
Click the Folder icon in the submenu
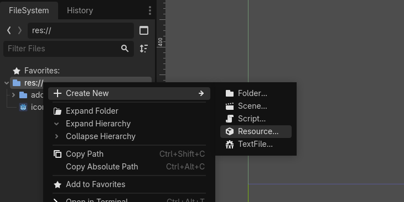[x=230, y=93]
